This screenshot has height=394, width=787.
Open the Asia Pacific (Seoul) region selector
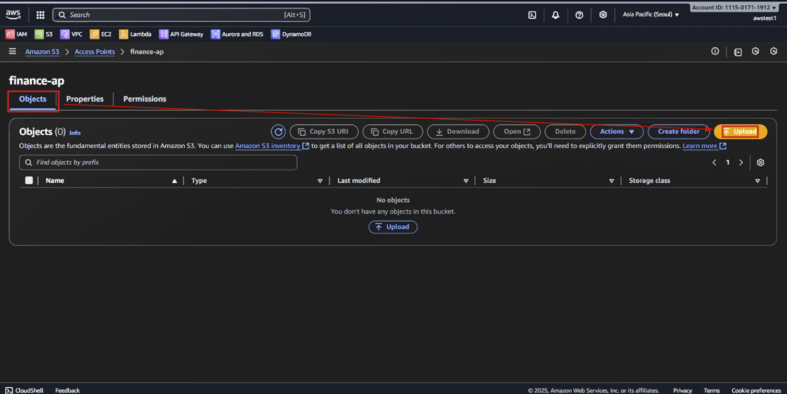tap(651, 15)
